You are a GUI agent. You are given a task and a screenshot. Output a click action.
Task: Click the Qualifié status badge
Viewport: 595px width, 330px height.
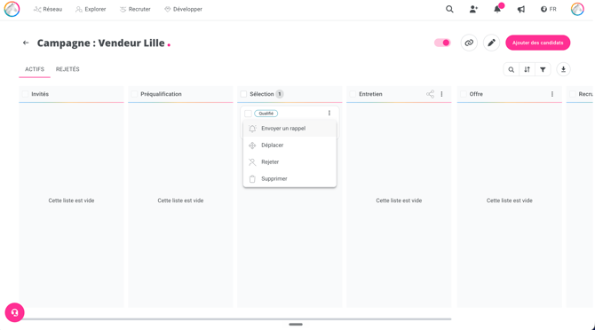point(266,114)
